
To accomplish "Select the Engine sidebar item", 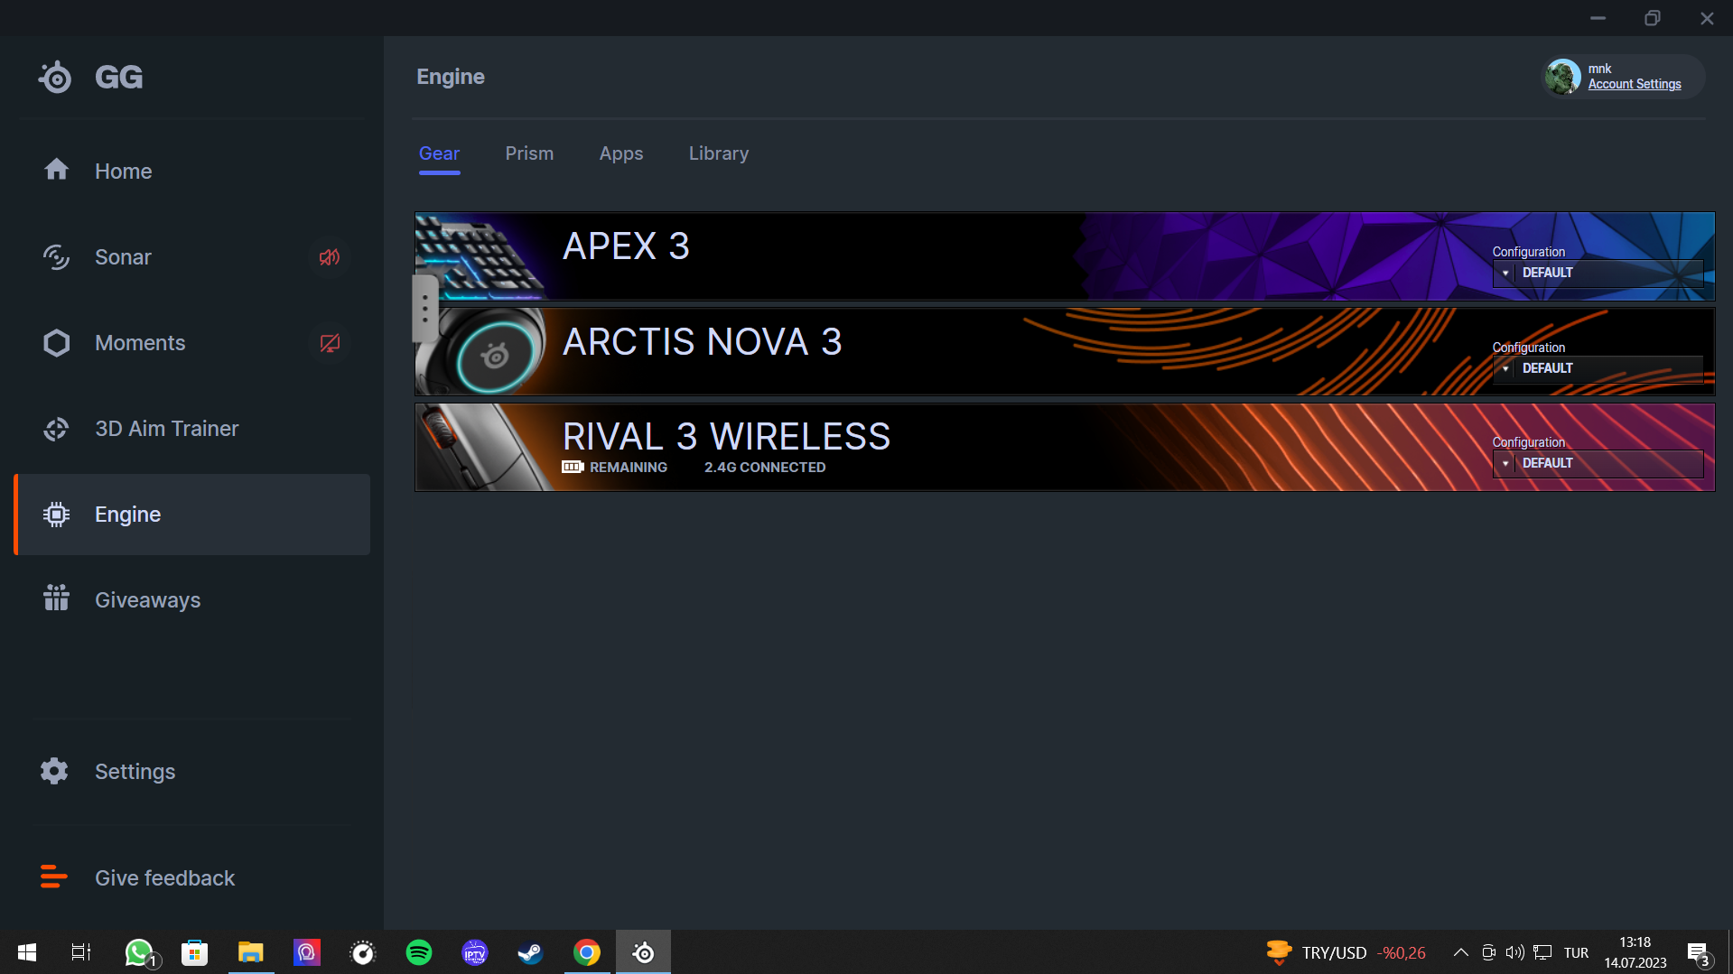I will (x=191, y=515).
